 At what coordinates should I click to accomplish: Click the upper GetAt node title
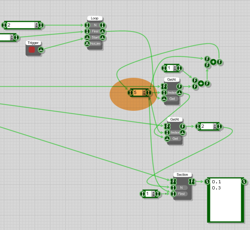(172, 79)
